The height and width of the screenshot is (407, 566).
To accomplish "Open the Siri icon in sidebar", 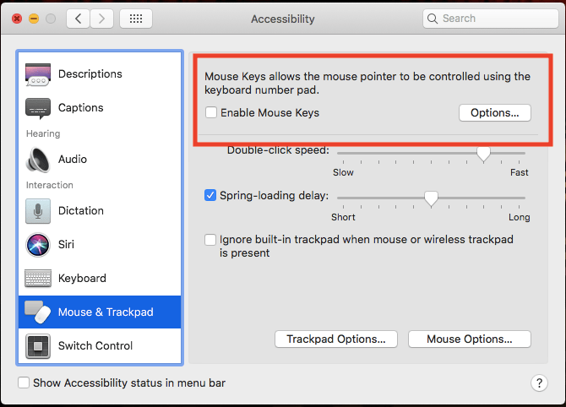I will coord(38,245).
